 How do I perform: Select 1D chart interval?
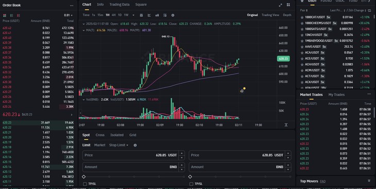point(119,15)
